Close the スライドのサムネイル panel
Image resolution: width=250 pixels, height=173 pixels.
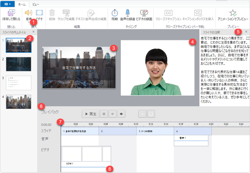pyautogui.click(x=33, y=32)
